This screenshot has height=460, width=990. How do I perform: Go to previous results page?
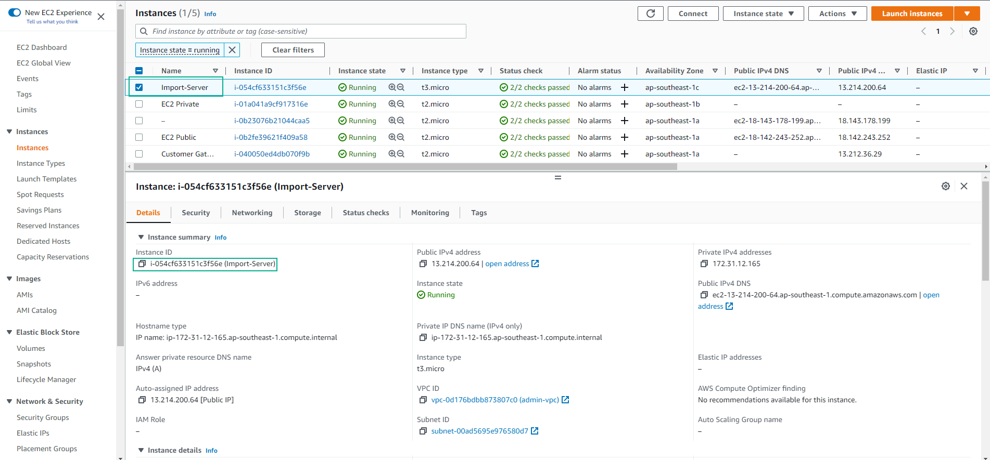pyautogui.click(x=924, y=31)
